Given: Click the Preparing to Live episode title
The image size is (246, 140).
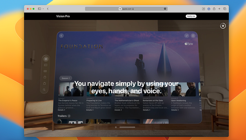Looking at the screenshot, I should 94,101.
